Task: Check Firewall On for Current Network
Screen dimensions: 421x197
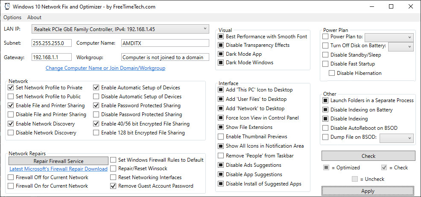Action: (x=11, y=186)
